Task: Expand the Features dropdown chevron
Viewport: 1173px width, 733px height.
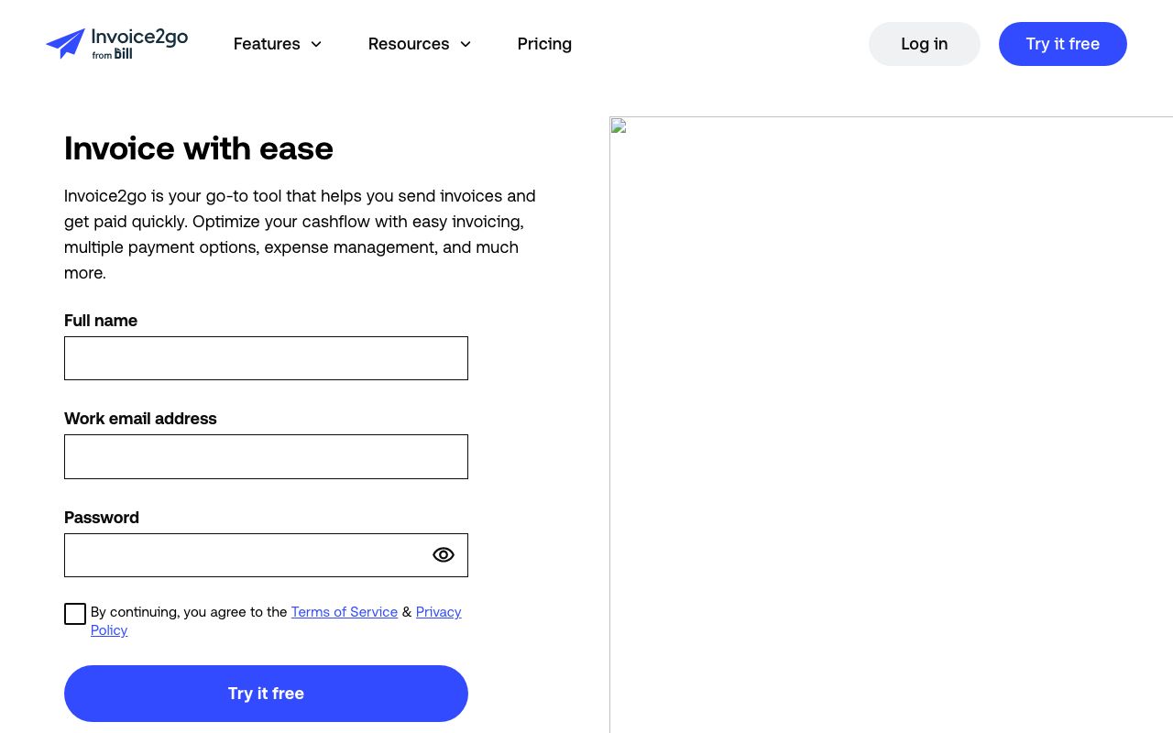Action: [316, 44]
